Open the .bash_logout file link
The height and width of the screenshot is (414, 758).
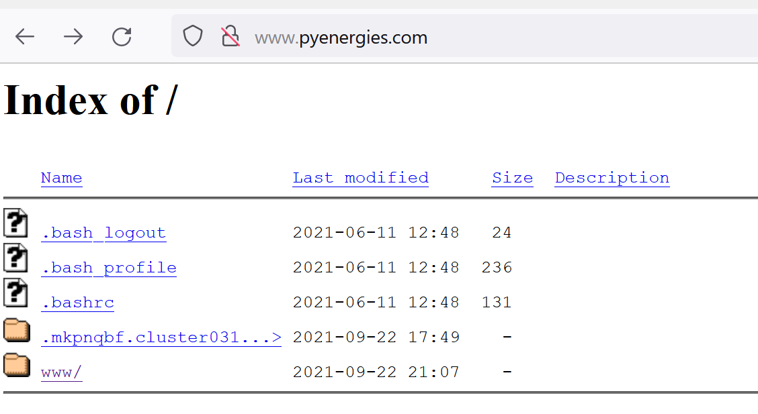pyautogui.click(x=103, y=233)
